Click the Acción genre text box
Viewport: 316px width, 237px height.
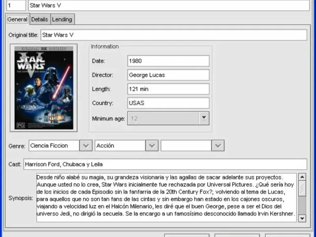click(120, 145)
